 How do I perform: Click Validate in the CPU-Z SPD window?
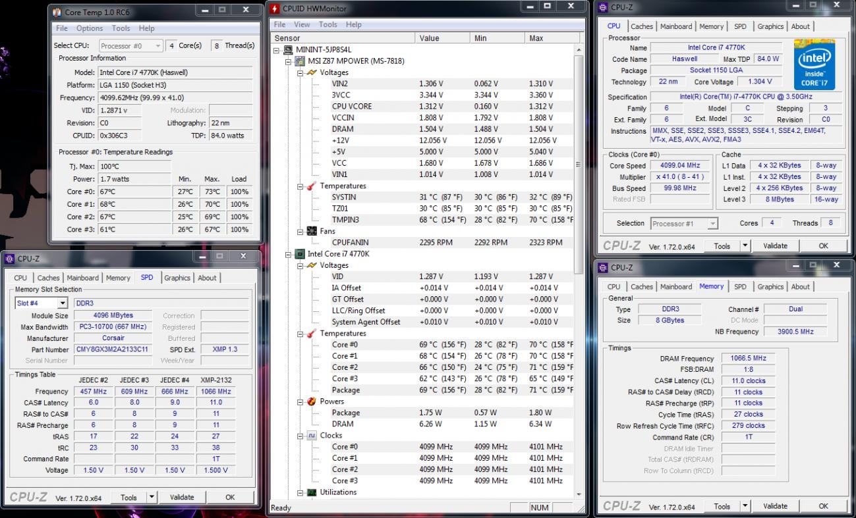click(x=181, y=498)
